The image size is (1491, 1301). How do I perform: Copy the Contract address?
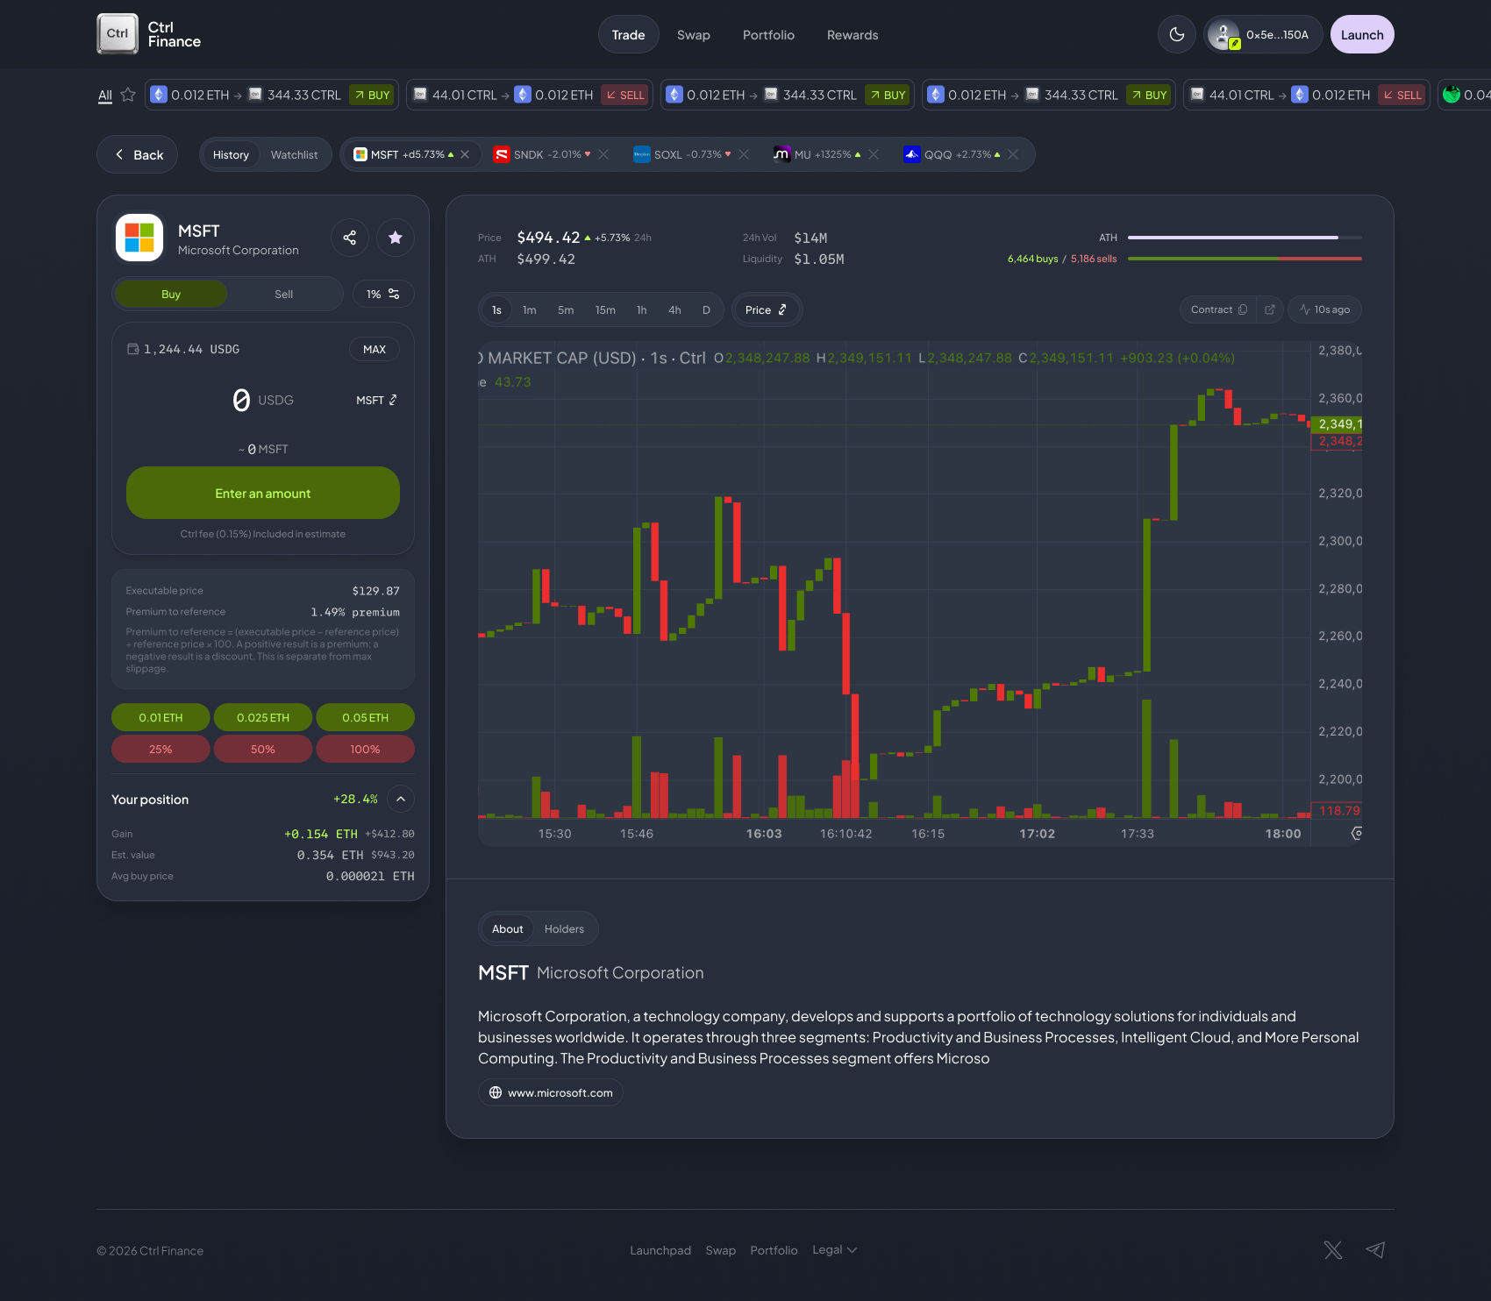1218,309
